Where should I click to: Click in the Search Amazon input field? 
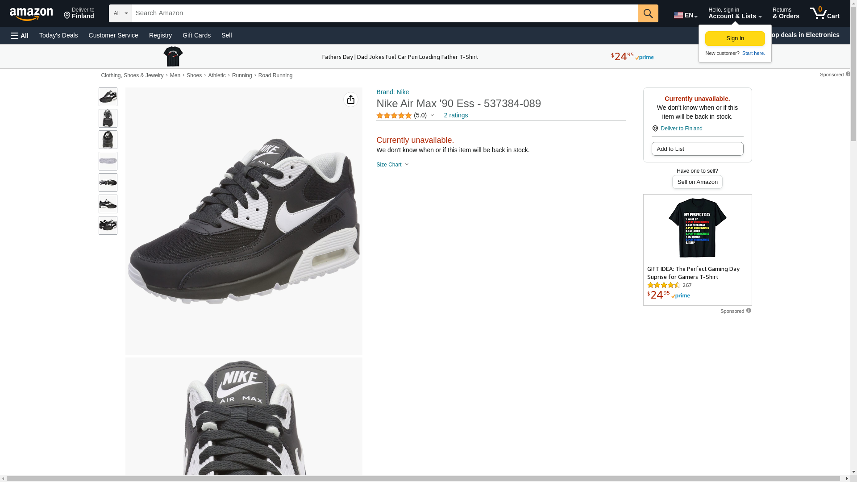[x=384, y=13]
